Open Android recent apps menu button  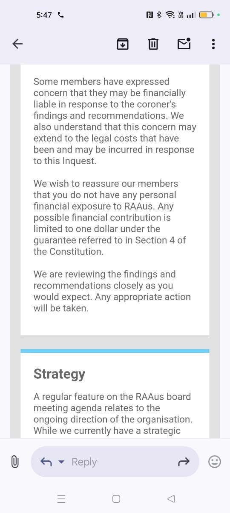[61, 499]
